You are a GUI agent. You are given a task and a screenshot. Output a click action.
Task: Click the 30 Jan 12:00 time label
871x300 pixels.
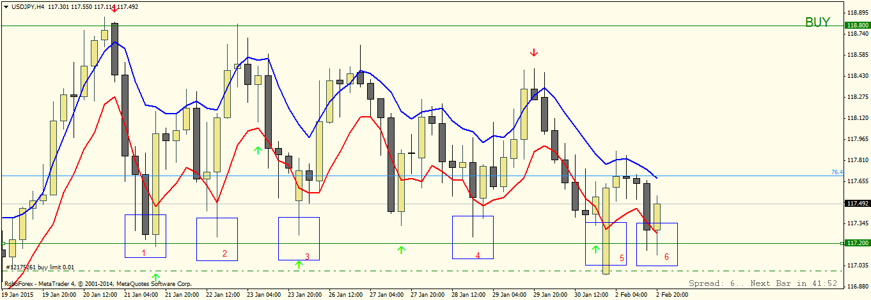coord(592,295)
